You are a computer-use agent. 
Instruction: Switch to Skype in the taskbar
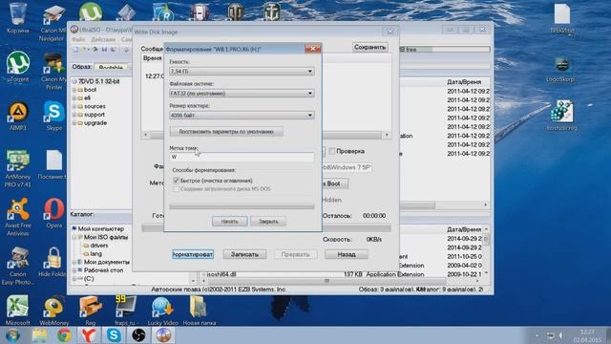point(114,335)
